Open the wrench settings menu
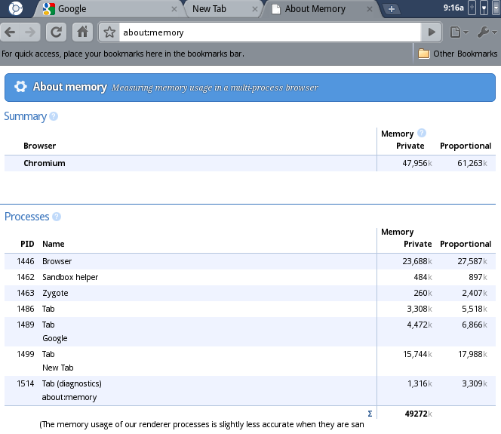 (487, 32)
